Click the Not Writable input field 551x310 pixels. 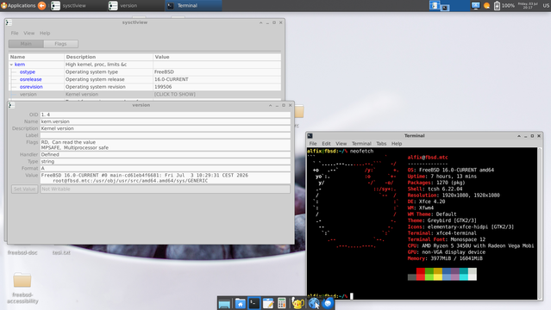[166, 189]
